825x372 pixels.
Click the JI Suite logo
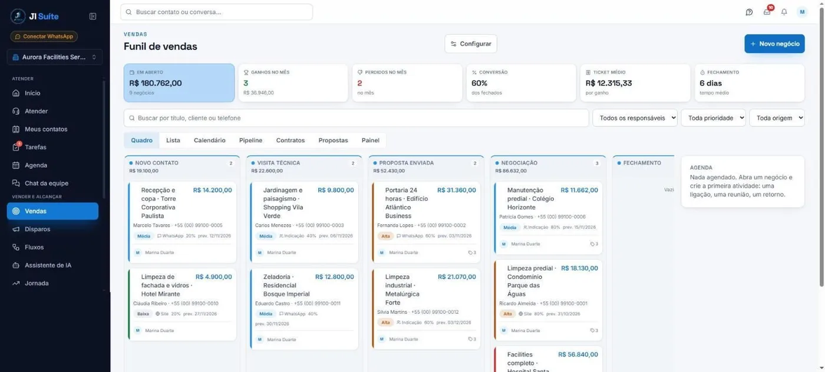point(35,16)
